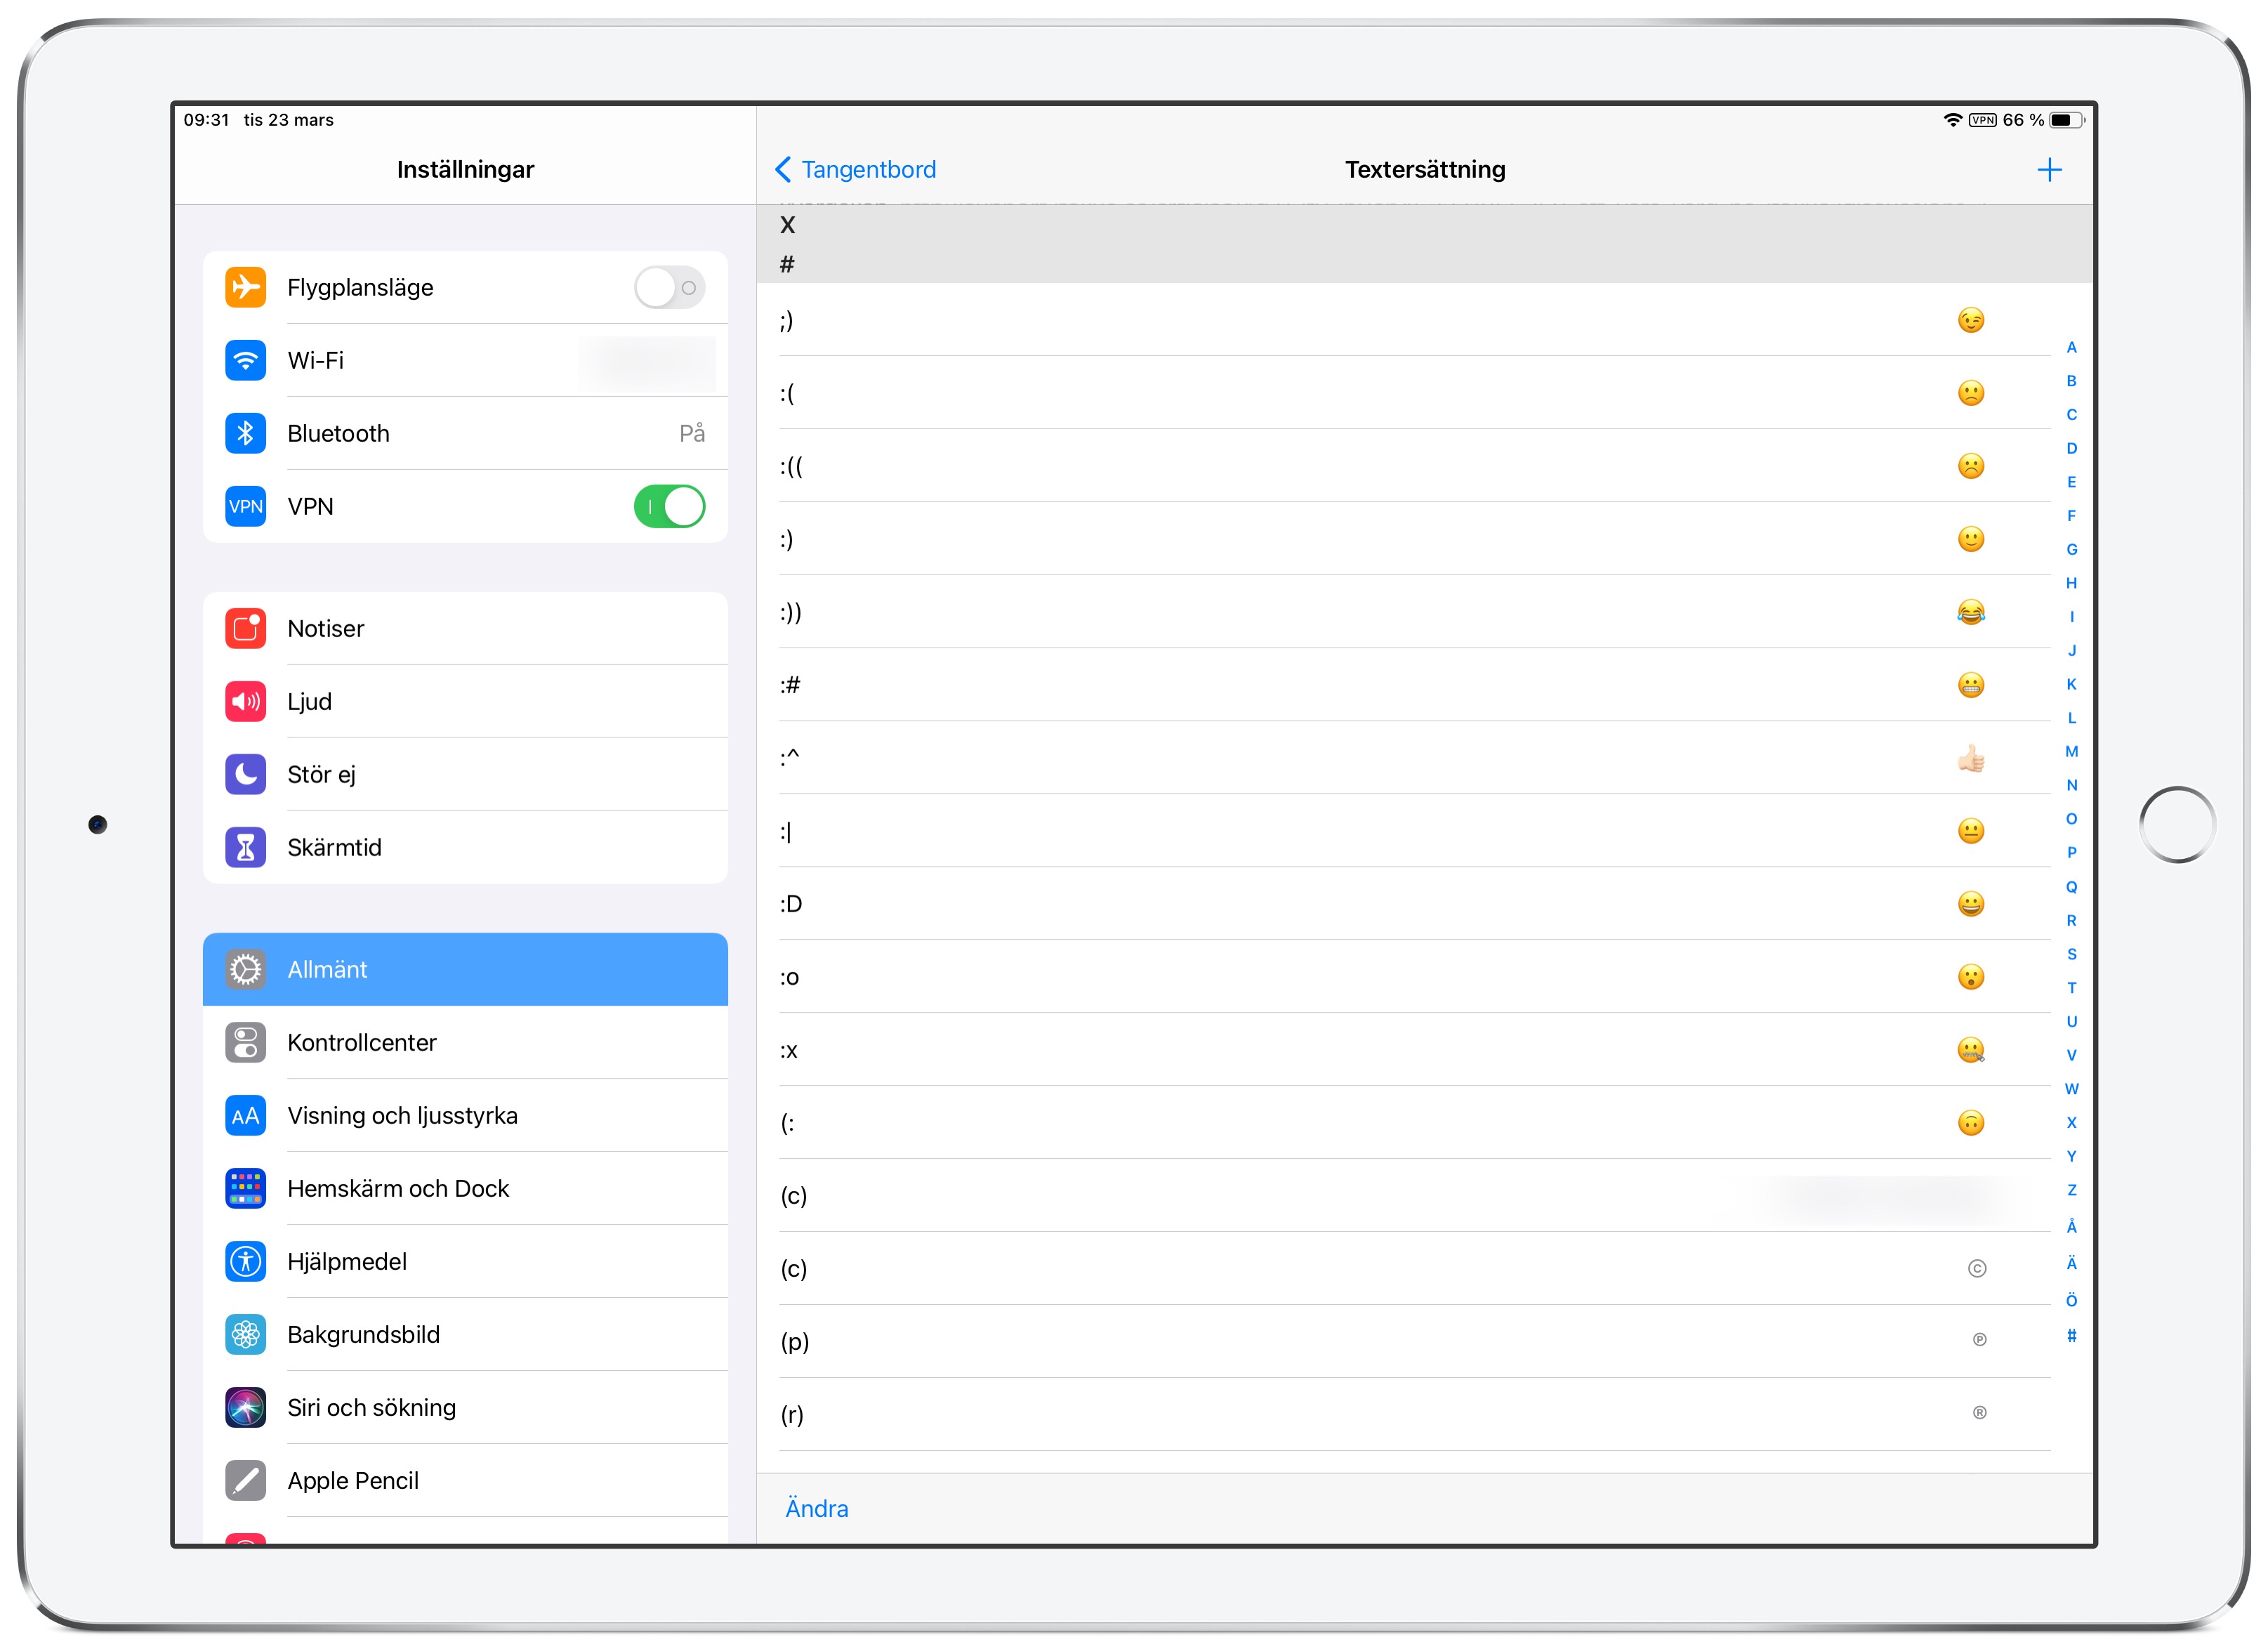Tap the Ljud sound icon

click(245, 701)
